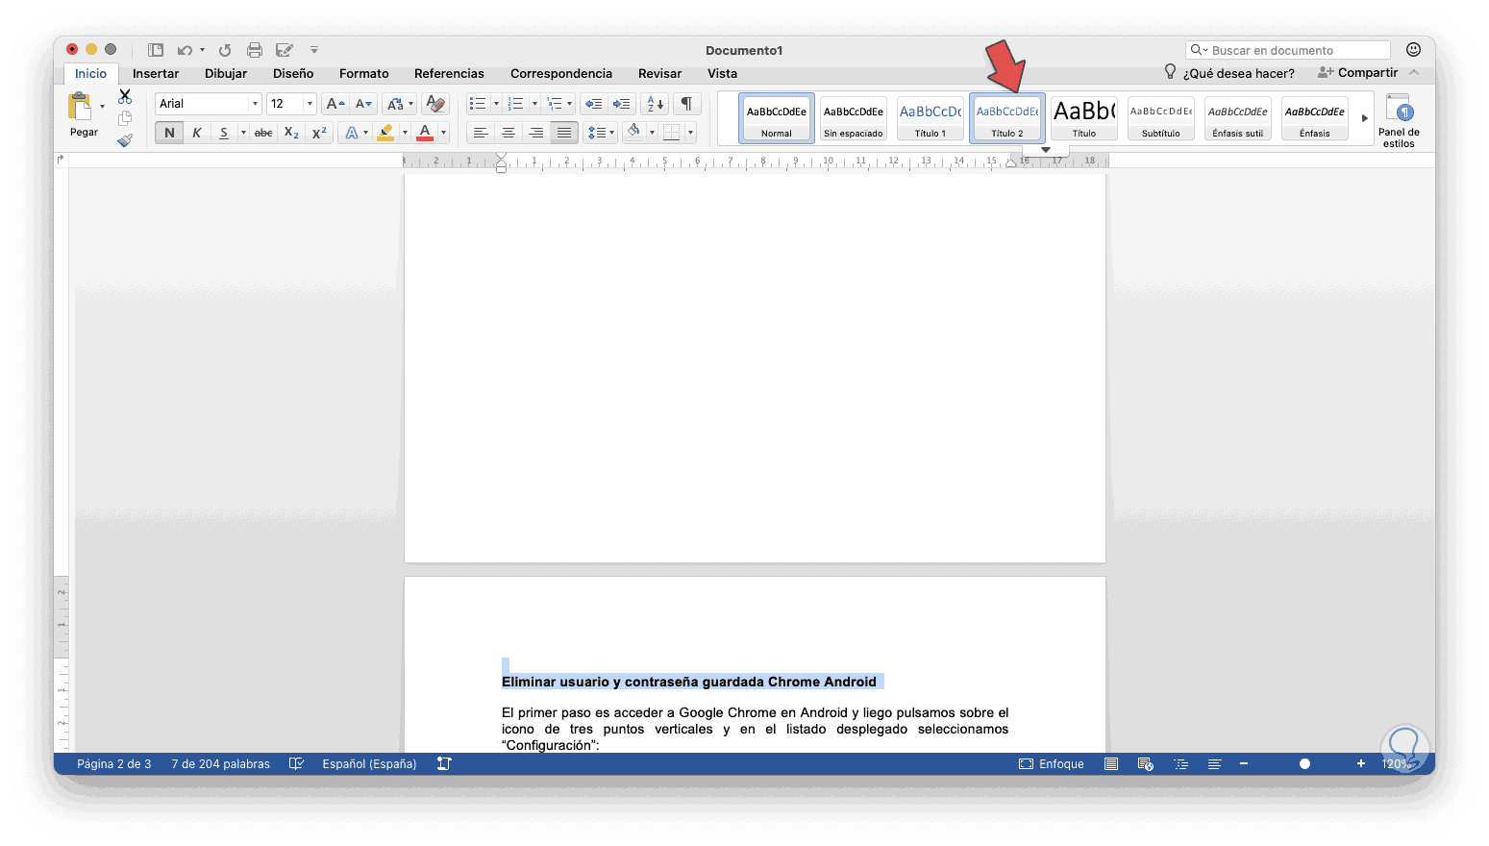
Task: Open the Insertar tab
Action: pyautogui.click(x=156, y=73)
